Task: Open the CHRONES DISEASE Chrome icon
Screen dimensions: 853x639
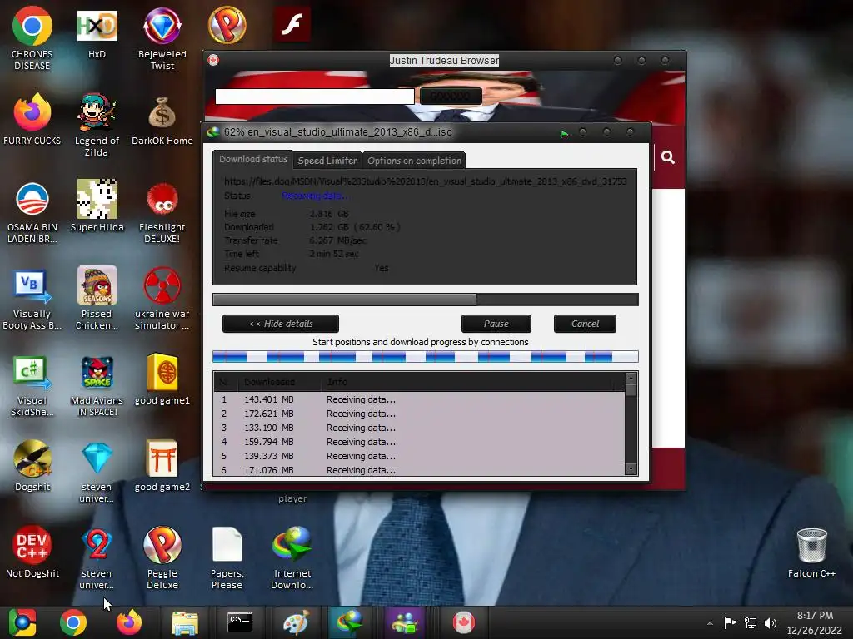Action: [x=32, y=40]
